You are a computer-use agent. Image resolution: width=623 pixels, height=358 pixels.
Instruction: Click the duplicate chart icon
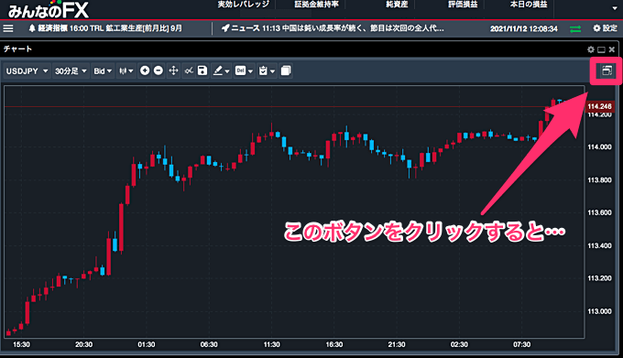pos(286,71)
